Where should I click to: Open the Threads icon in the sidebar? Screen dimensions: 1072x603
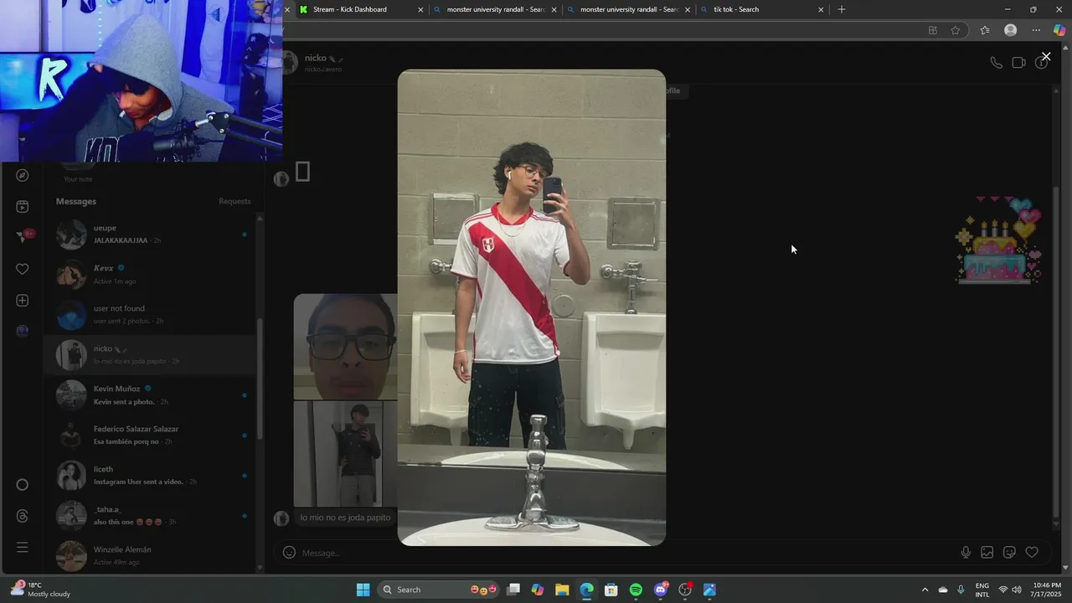click(23, 516)
